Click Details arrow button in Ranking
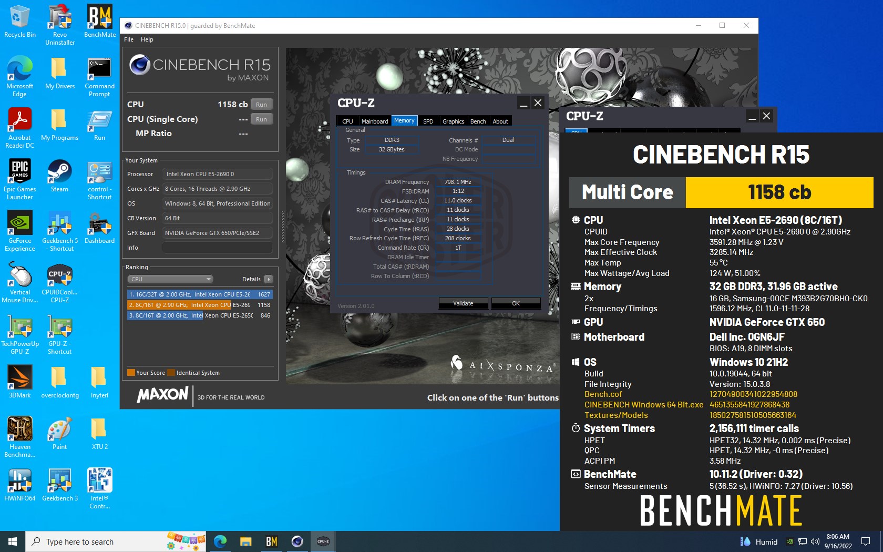The width and height of the screenshot is (883, 552). [x=269, y=279]
